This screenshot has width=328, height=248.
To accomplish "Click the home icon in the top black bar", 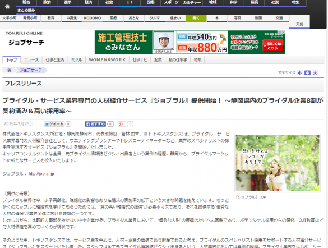I will (7, 7).
